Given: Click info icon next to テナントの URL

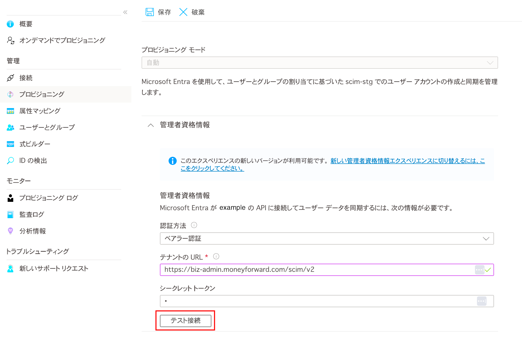Looking at the screenshot, I should (216, 256).
